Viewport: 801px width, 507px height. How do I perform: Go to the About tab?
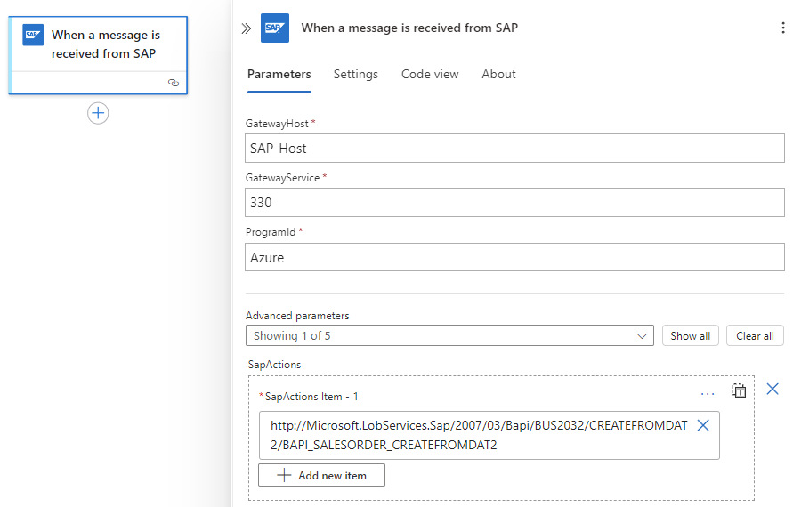coord(498,74)
